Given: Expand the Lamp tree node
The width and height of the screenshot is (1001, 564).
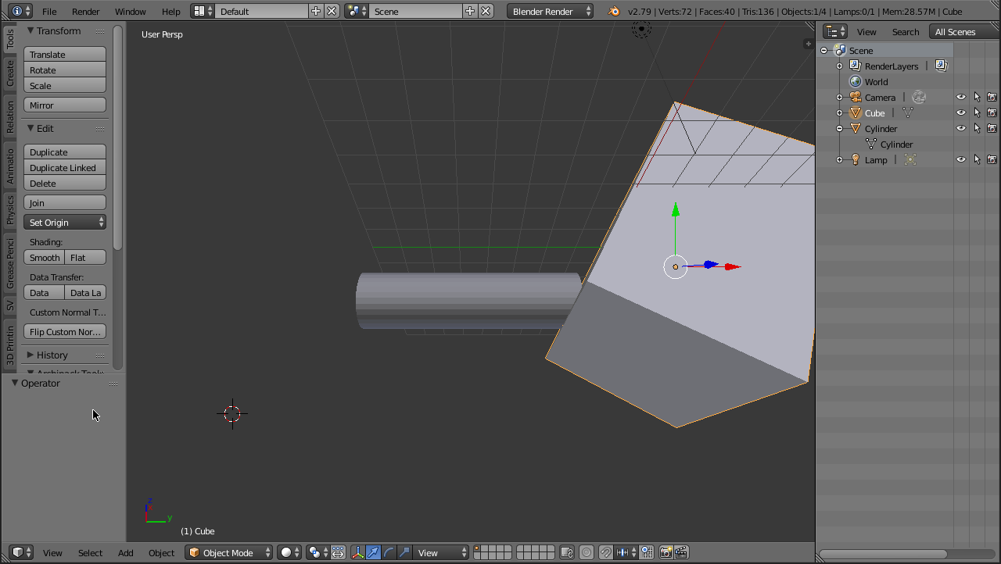Looking at the screenshot, I should 840,159.
